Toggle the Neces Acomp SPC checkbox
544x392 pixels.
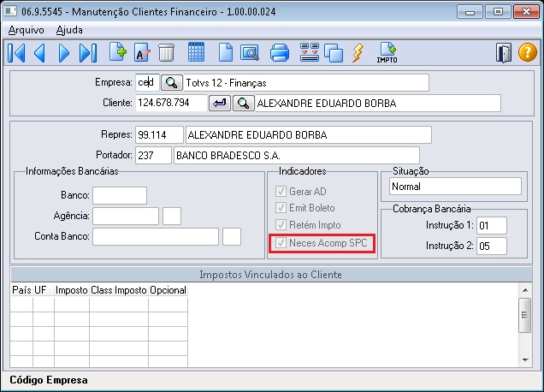click(x=281, y=243)
